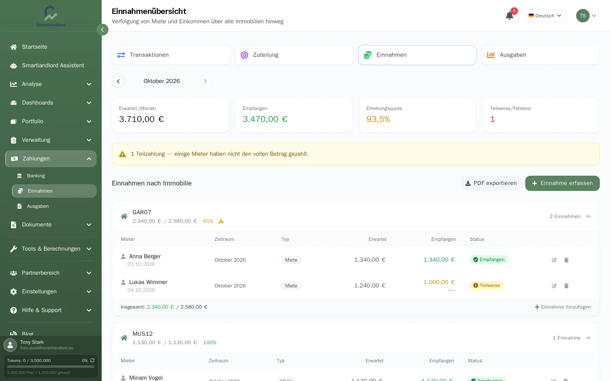Click Einnahme hinzufügen link for GAR07
The width and height of the screenshot is (610, 381).
point(563,307)
